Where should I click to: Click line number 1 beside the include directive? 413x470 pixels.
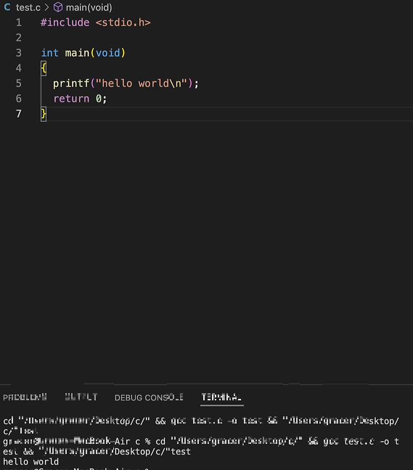tap(19, 22)
